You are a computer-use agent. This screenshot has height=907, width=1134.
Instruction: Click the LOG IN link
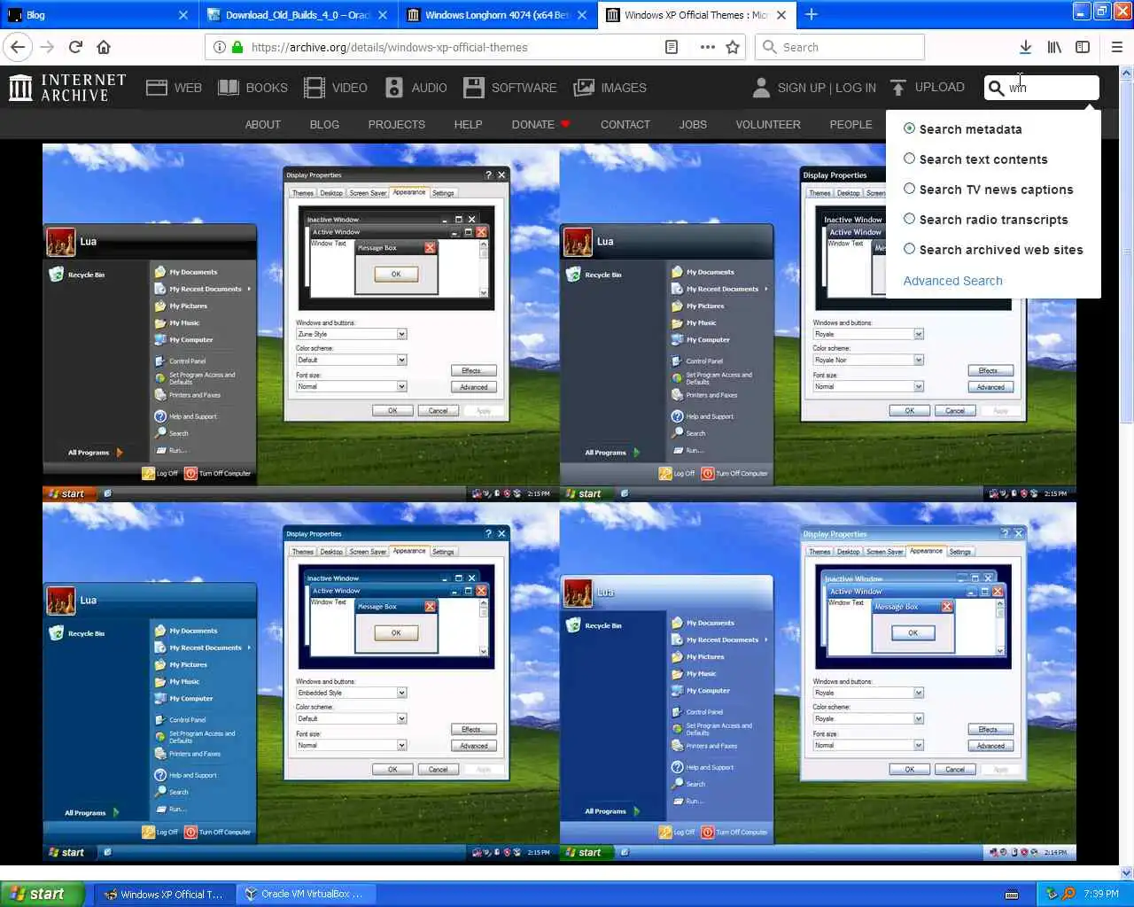pos(855,88)
